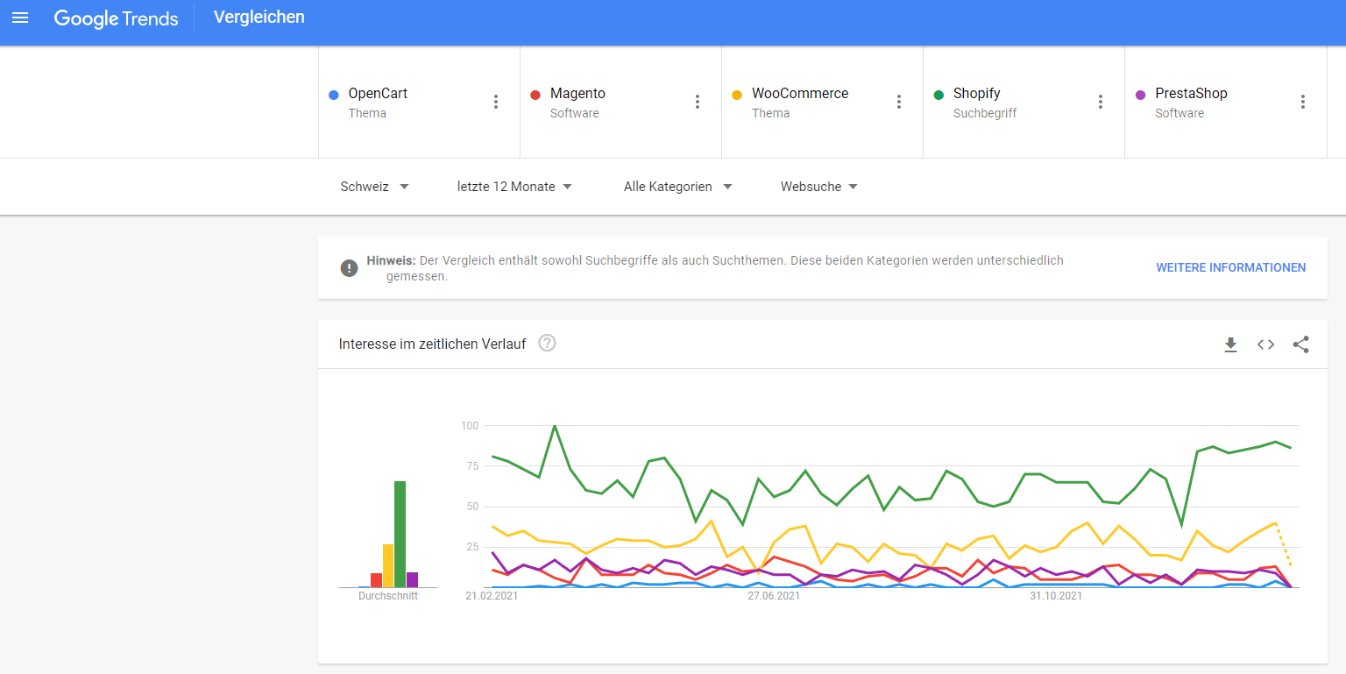Click the 100 value axis label
Screen dimensions: 1346x674
[470, 426]
